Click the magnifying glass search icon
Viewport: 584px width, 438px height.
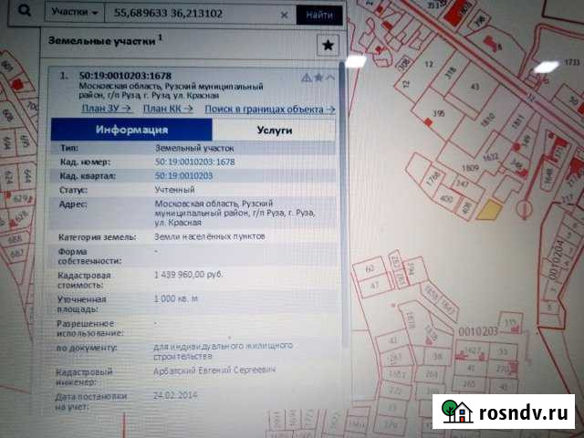pyautogui.click(x=28, y=12)
